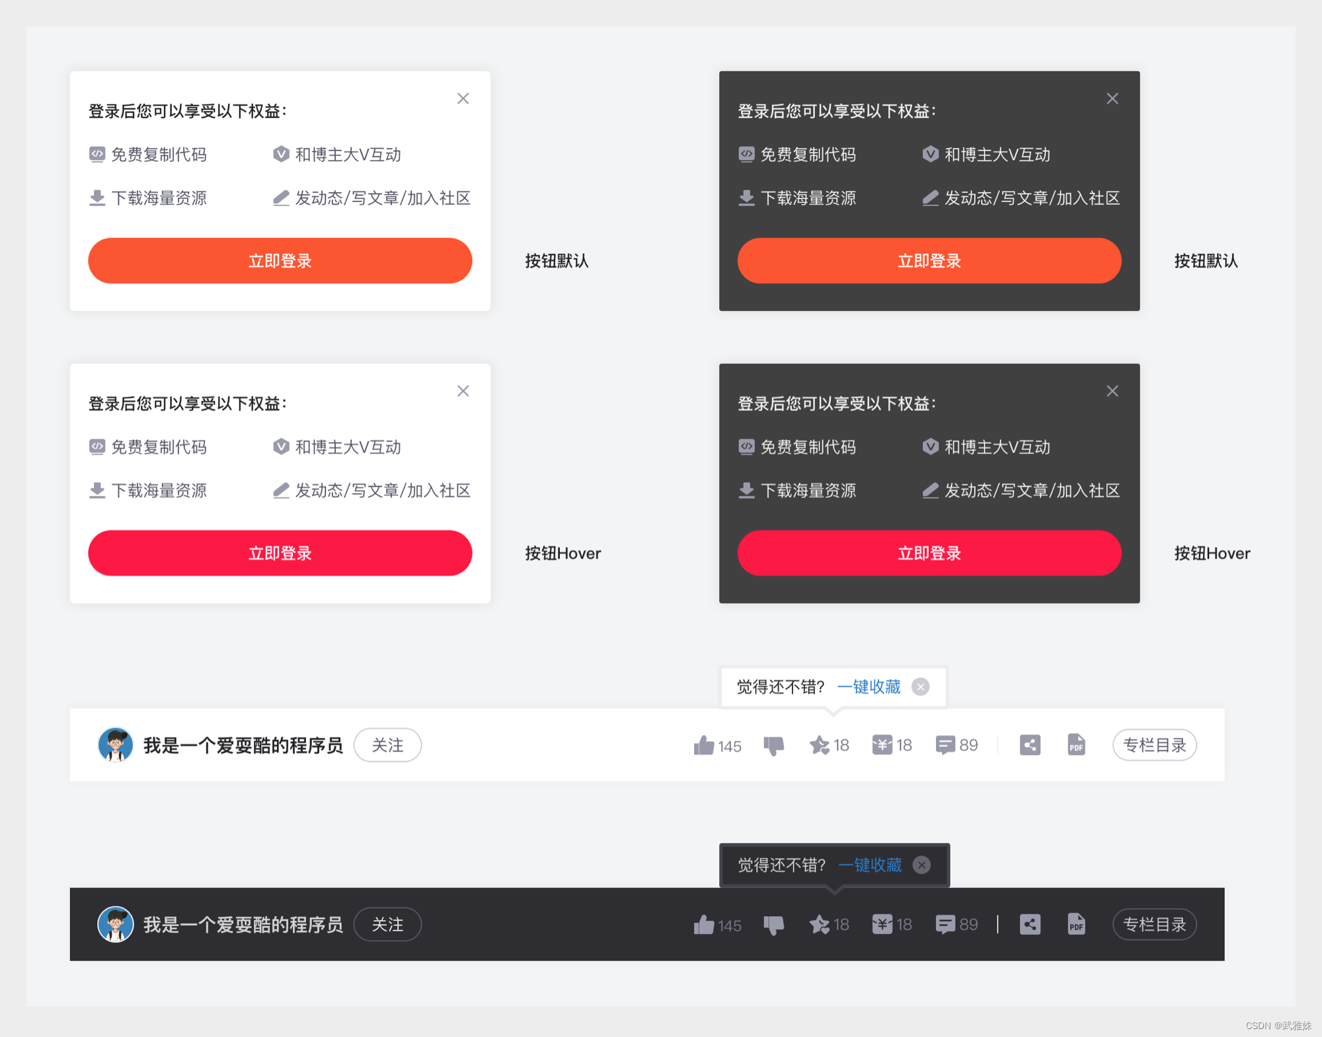Click 一键收藏 link in light tooltip
This screenshot has height=1037, width=1322.
click(x=869, y=687)
